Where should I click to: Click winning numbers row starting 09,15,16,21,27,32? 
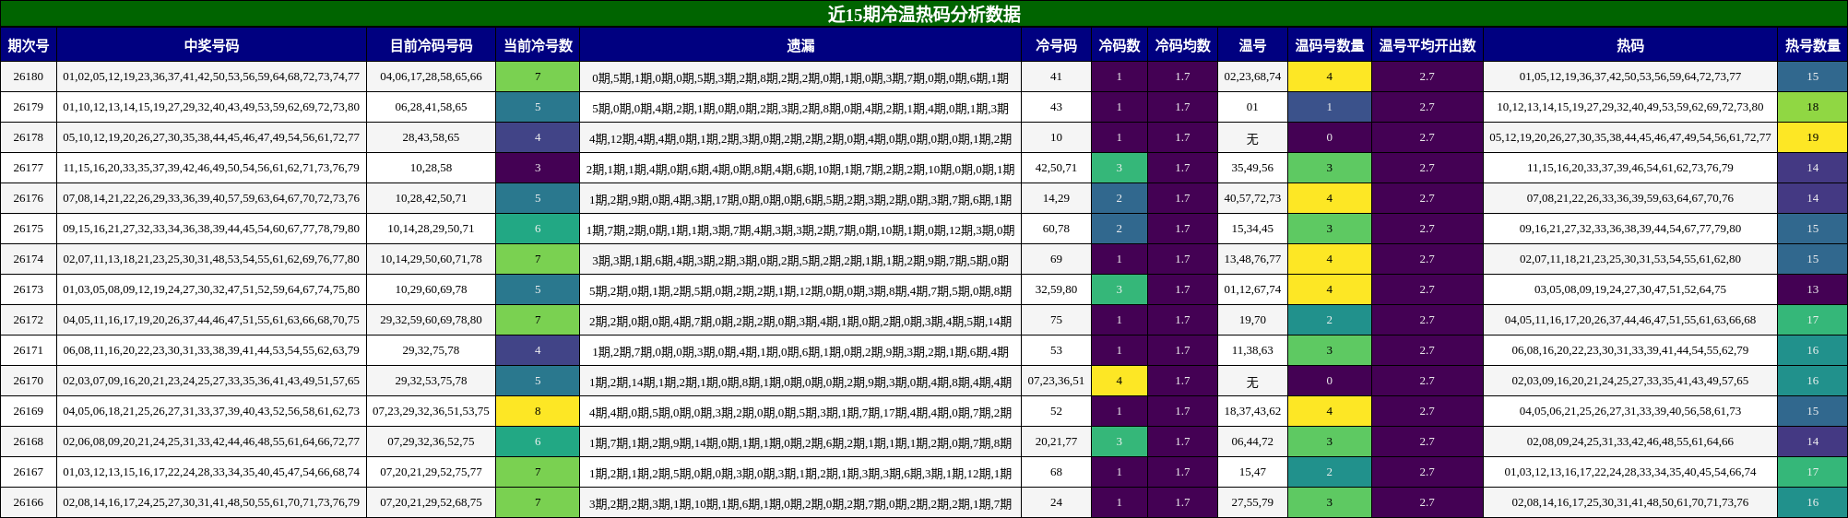click(211, 229)
